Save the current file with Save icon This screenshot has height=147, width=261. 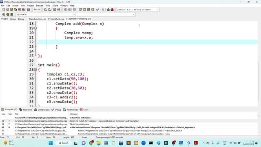coord(11,10)
